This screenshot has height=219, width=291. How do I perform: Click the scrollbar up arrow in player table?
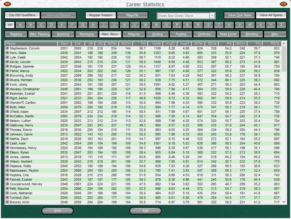pyautogui.click(x=284, y=44)
